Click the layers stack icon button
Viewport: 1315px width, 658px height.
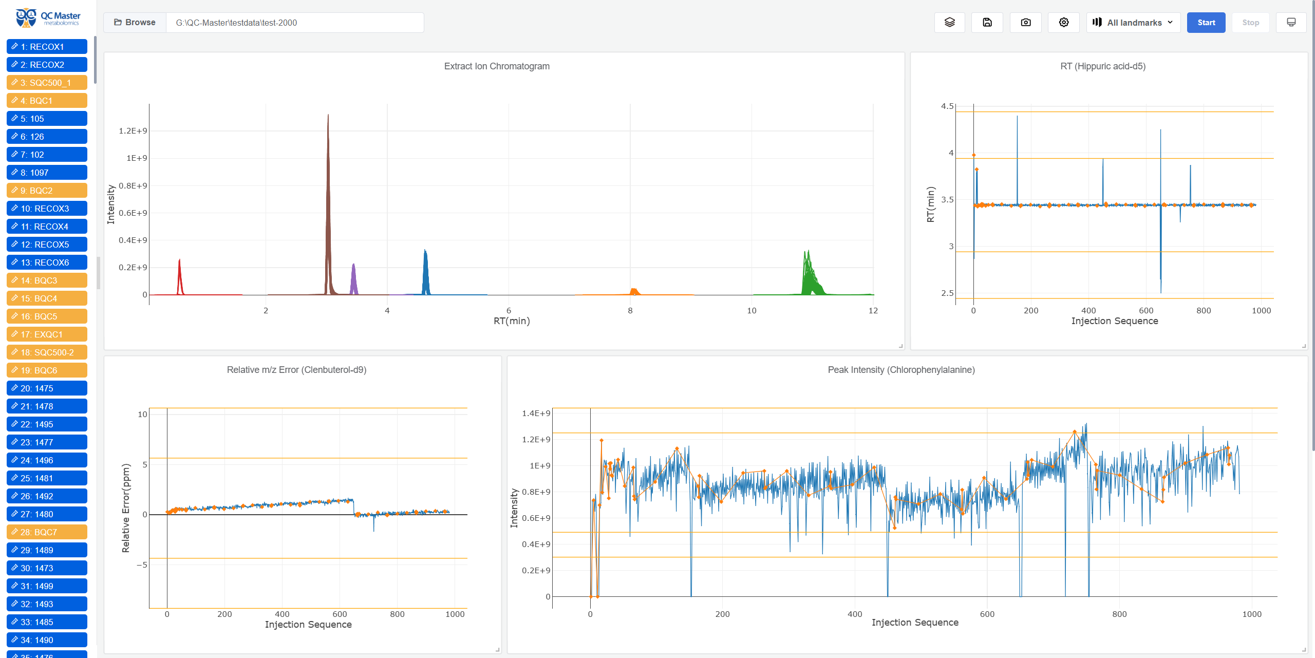pos(949,23)
